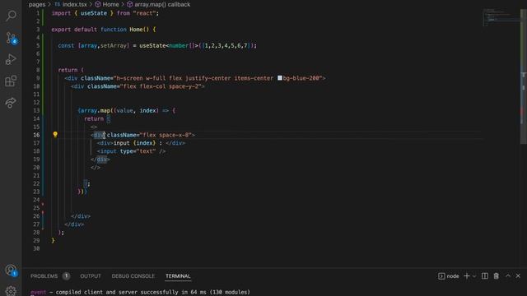Close the bottom panel

[518, 276]
